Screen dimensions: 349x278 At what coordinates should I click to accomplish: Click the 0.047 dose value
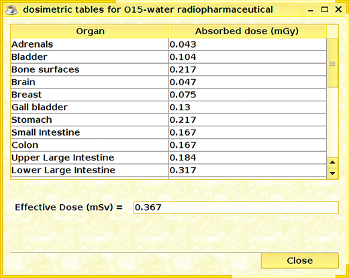[248, 82]
